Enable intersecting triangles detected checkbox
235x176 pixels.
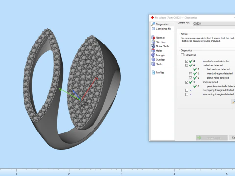tap(187, 94)
